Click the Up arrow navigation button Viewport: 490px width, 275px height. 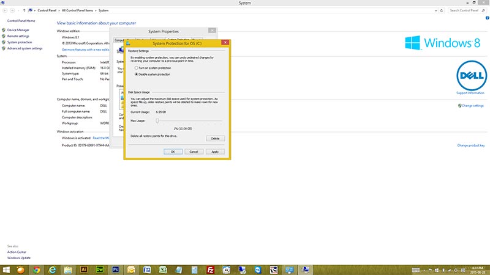(24, 10)
